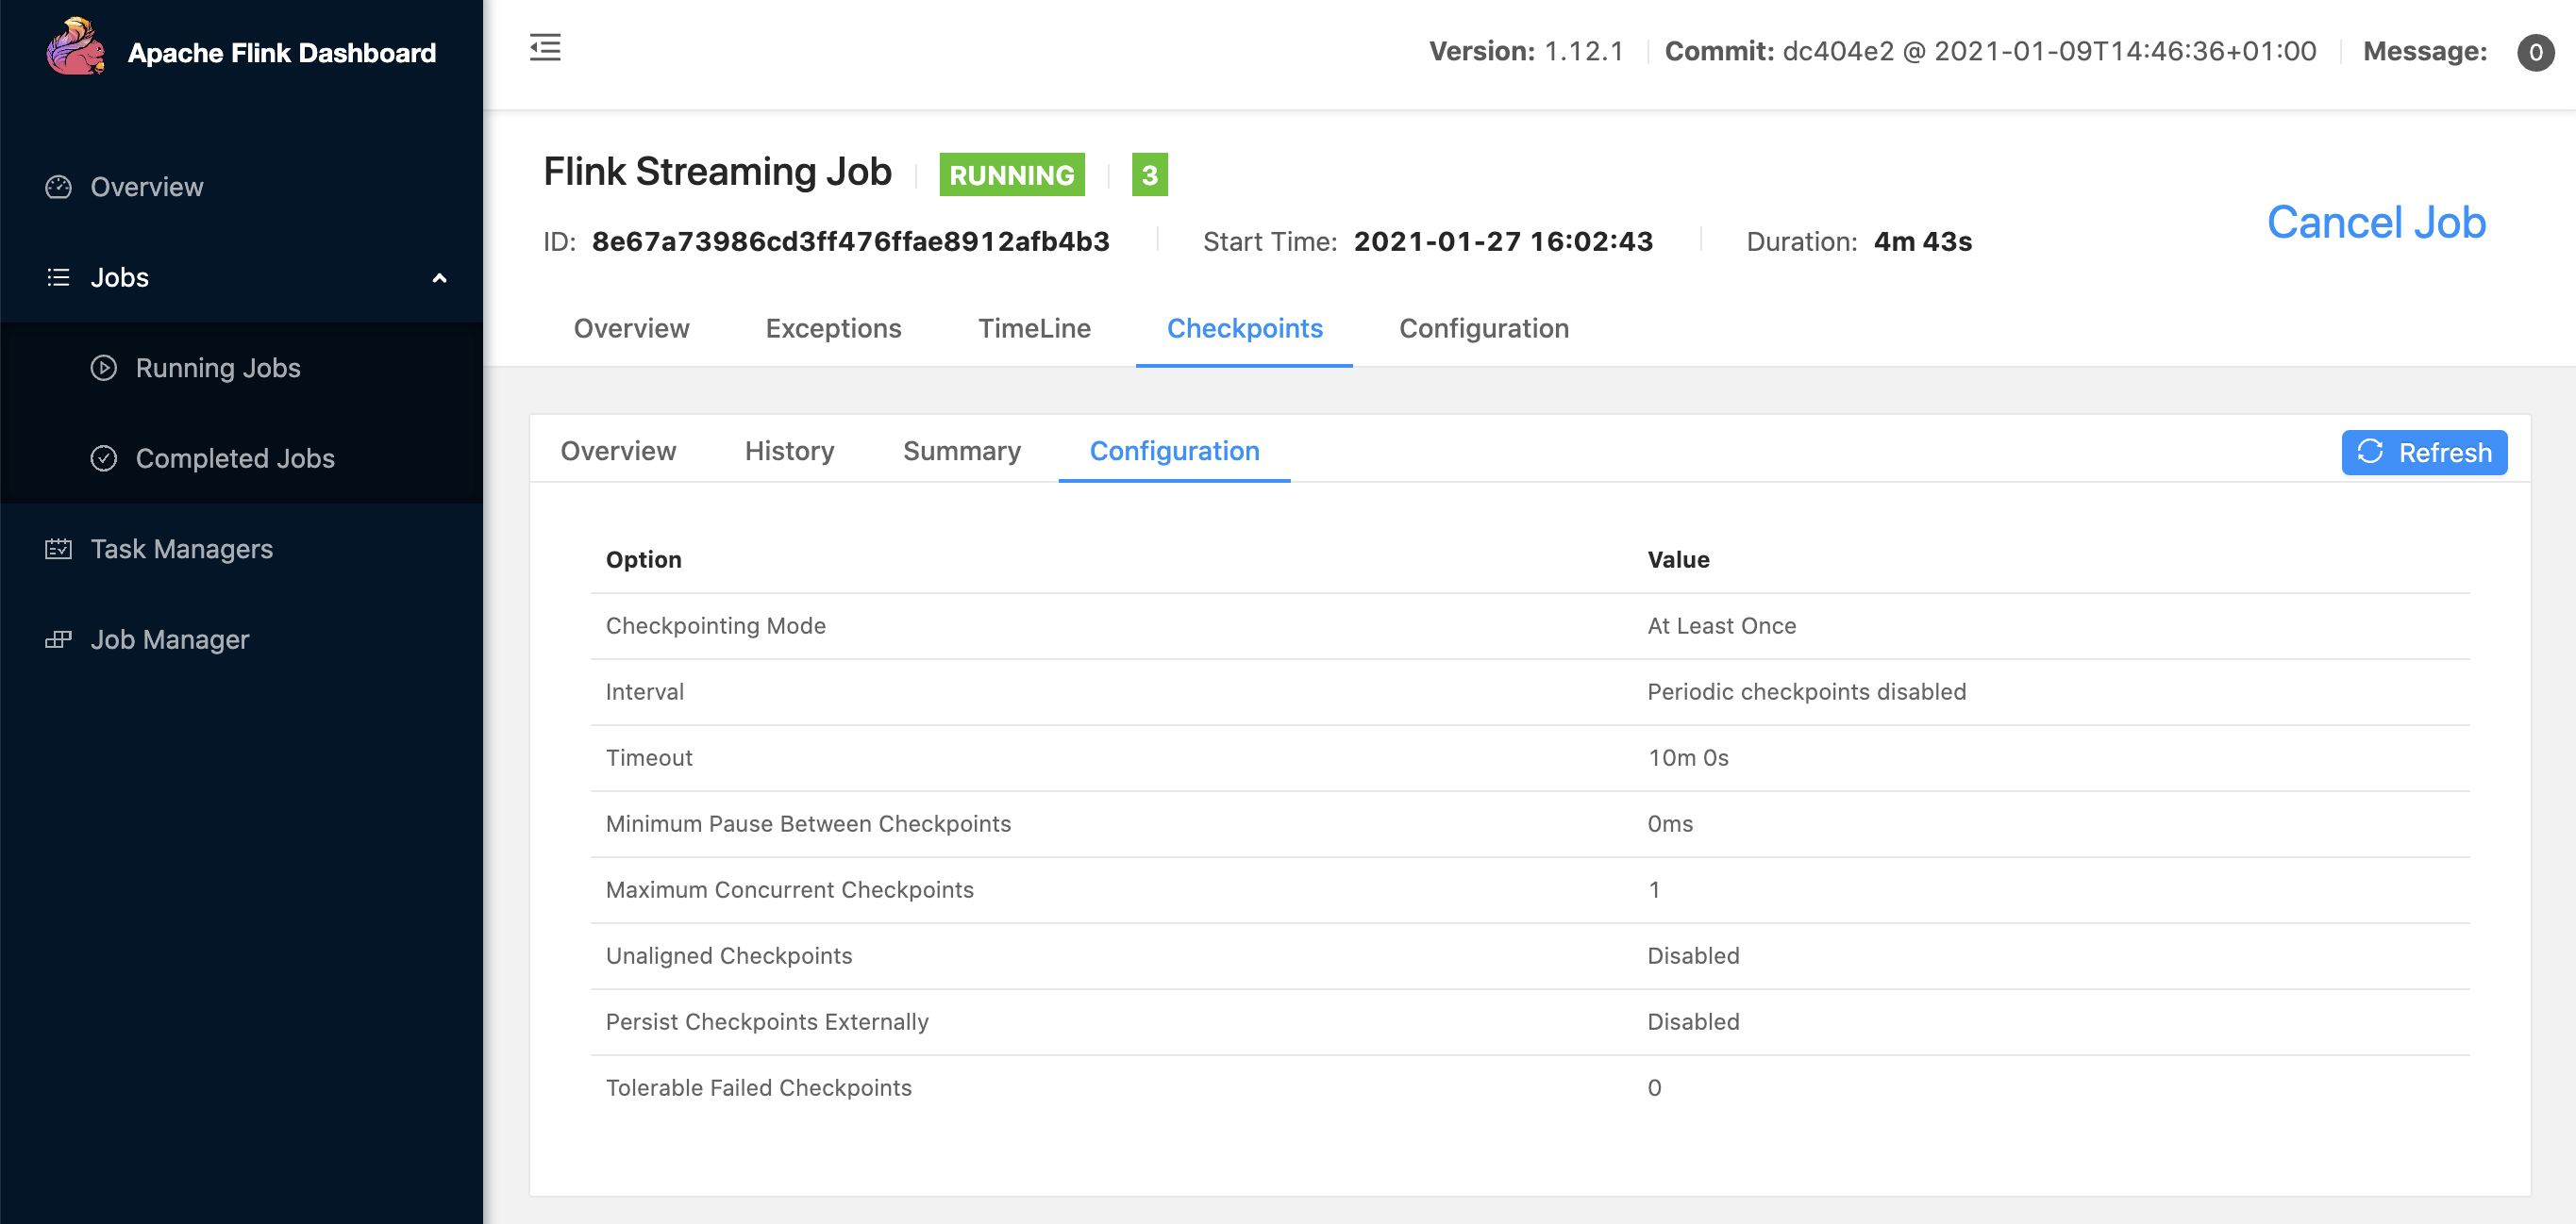Click the Overview dashboard gauge icon

click(x=58, y=187)
